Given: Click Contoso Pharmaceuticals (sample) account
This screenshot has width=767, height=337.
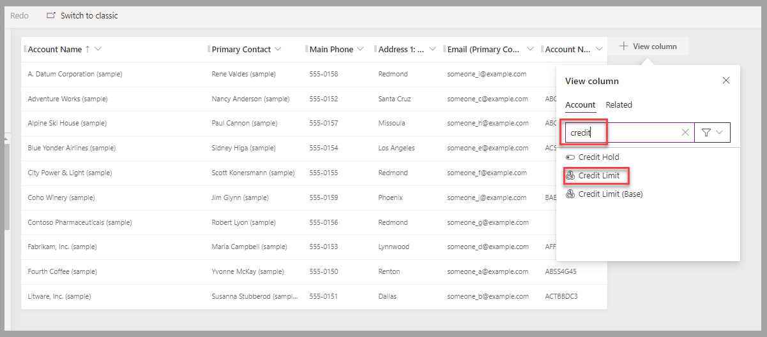Looking at the screenshot, I should [x=80, y=222].
